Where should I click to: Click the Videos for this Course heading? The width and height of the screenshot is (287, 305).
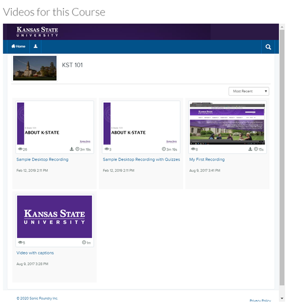pyautogui.click(x=54, y=12)
